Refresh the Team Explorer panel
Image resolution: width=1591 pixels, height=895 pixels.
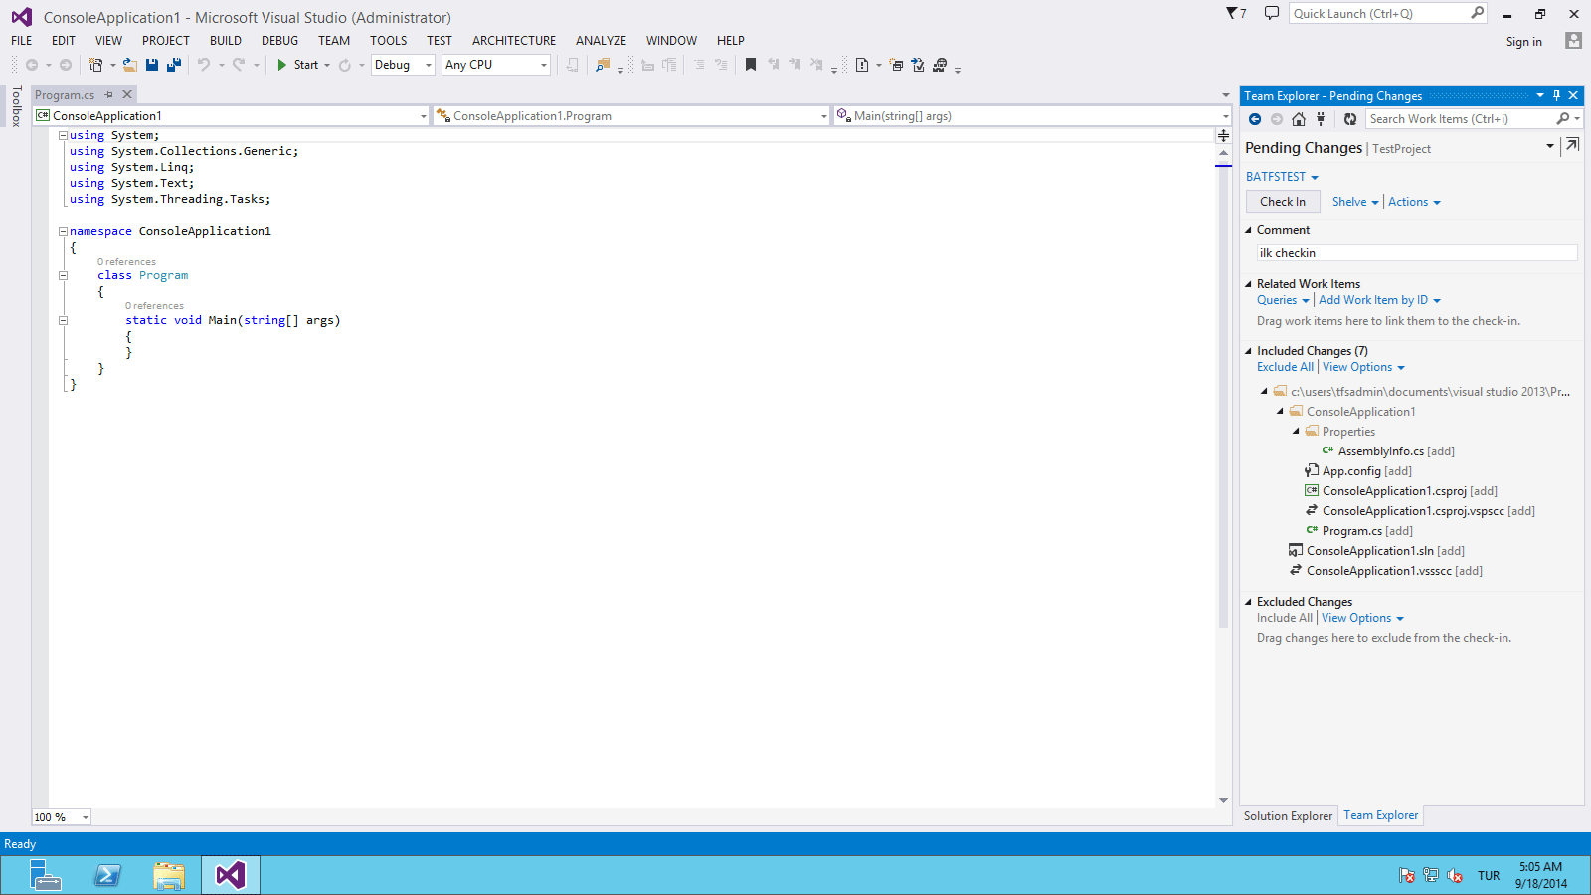pyautogui.click(x=1350, y=119)
